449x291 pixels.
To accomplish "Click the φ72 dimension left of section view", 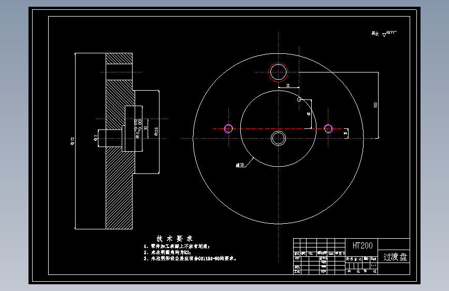I will coord(73,141).
